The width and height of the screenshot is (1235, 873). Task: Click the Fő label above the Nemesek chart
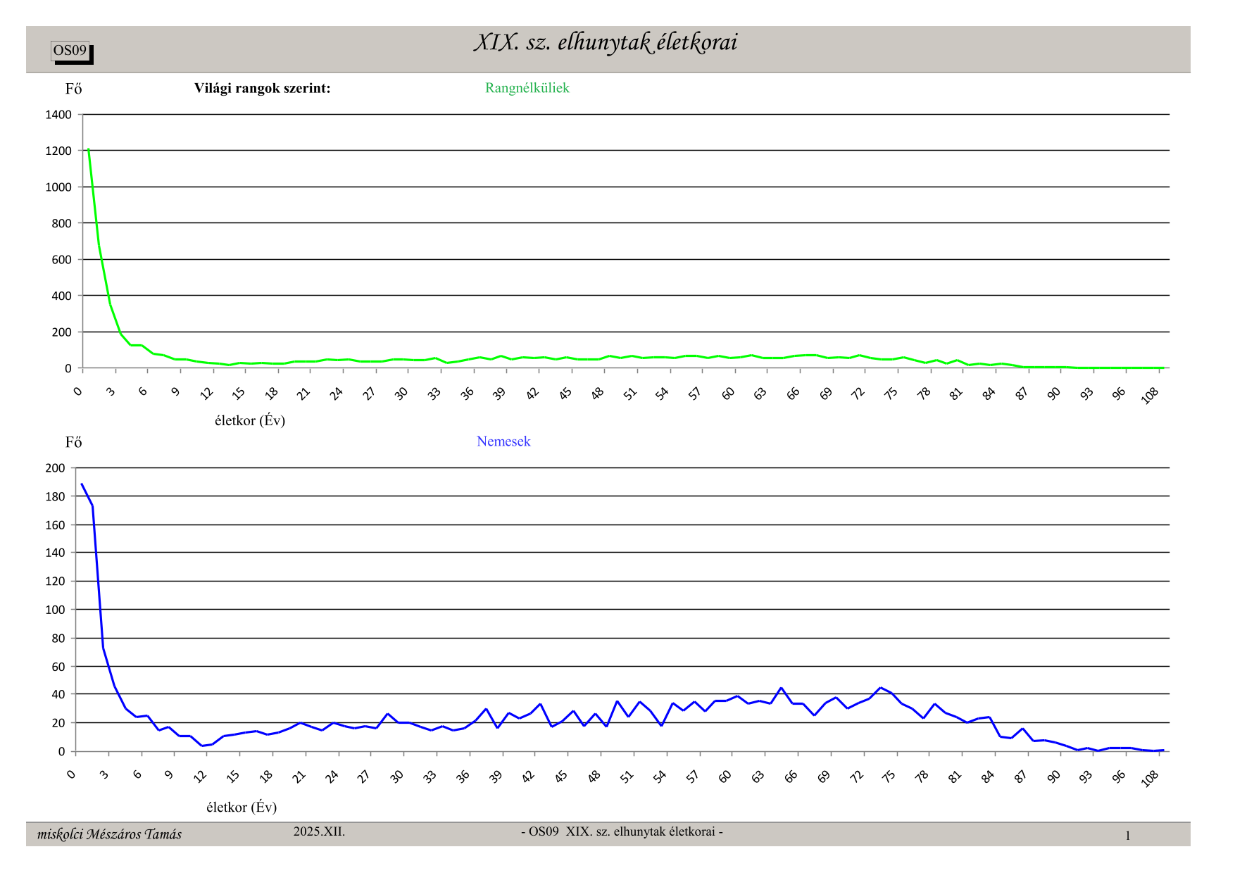click(73, 442)
